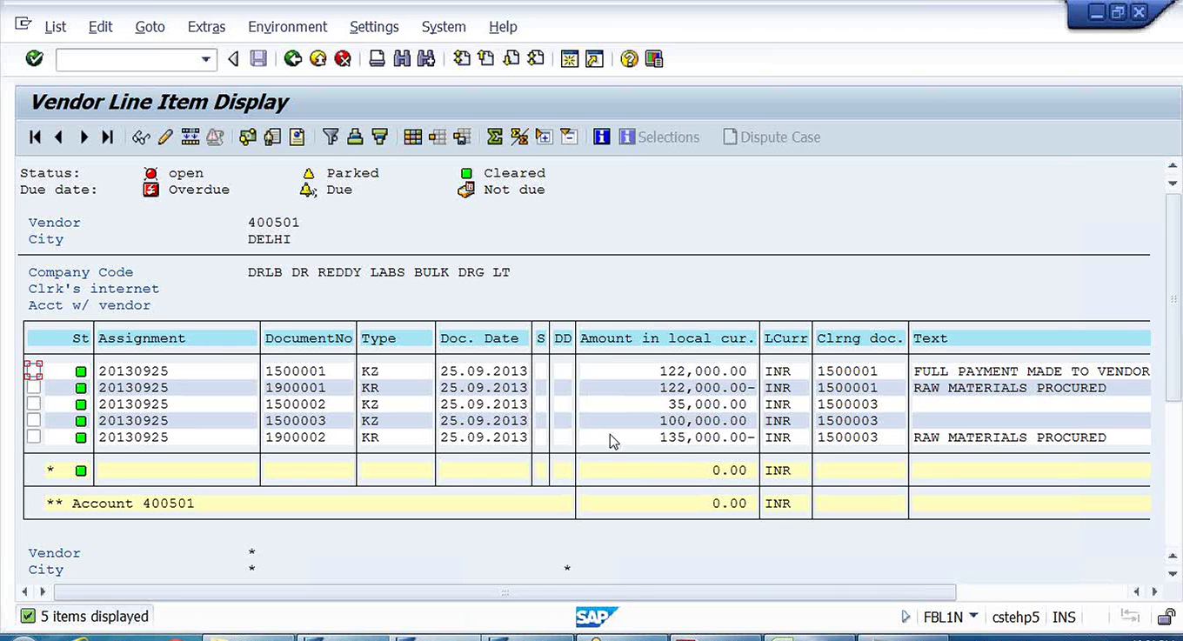Go to last item with last-record arrow
The image size is (1183, 641).
tap(108, 137)
